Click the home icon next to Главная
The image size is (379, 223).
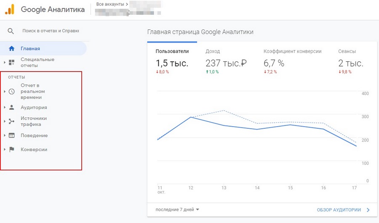click(x=11, y=48)
